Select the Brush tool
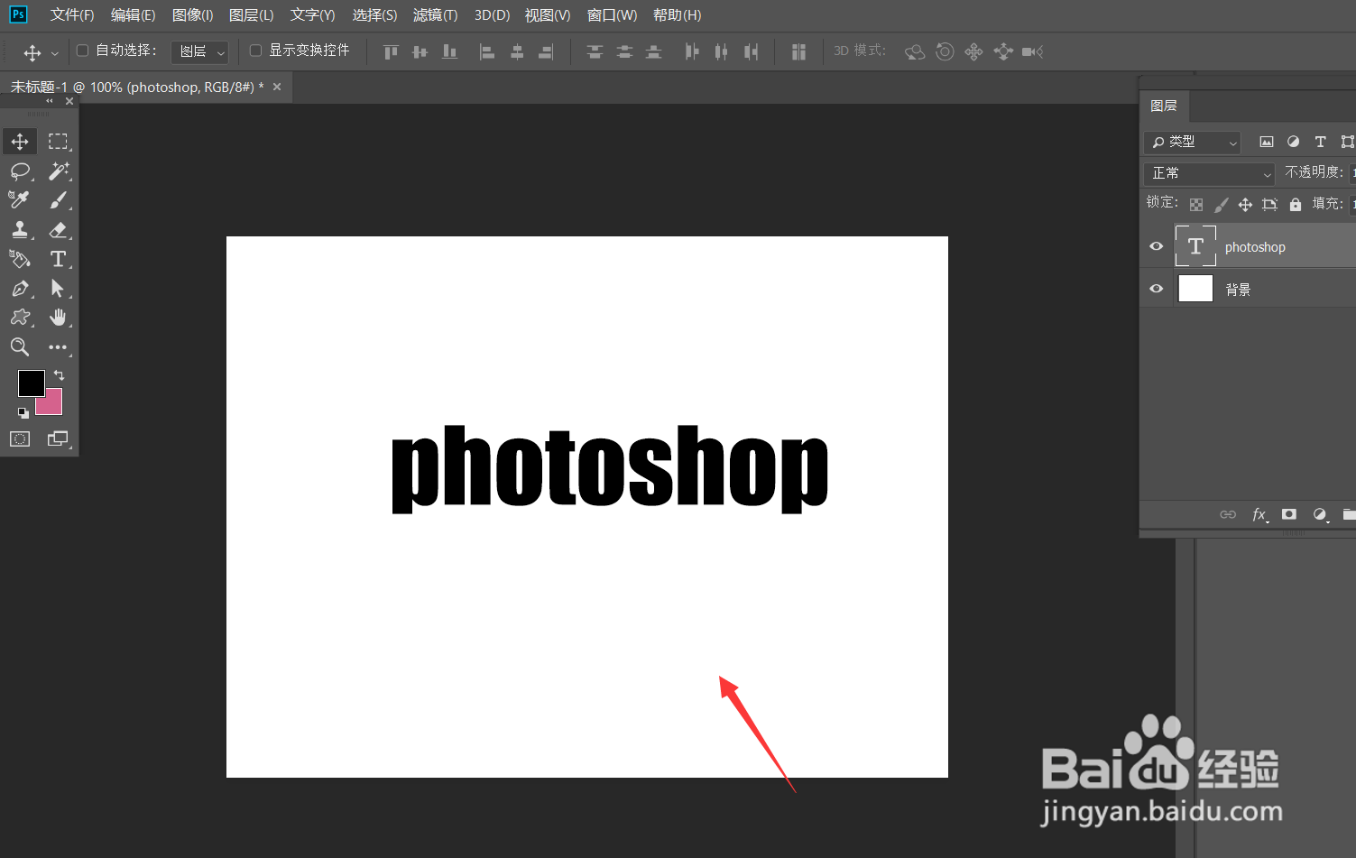Viewport: 1356px width, 858px height. (58, 200)
